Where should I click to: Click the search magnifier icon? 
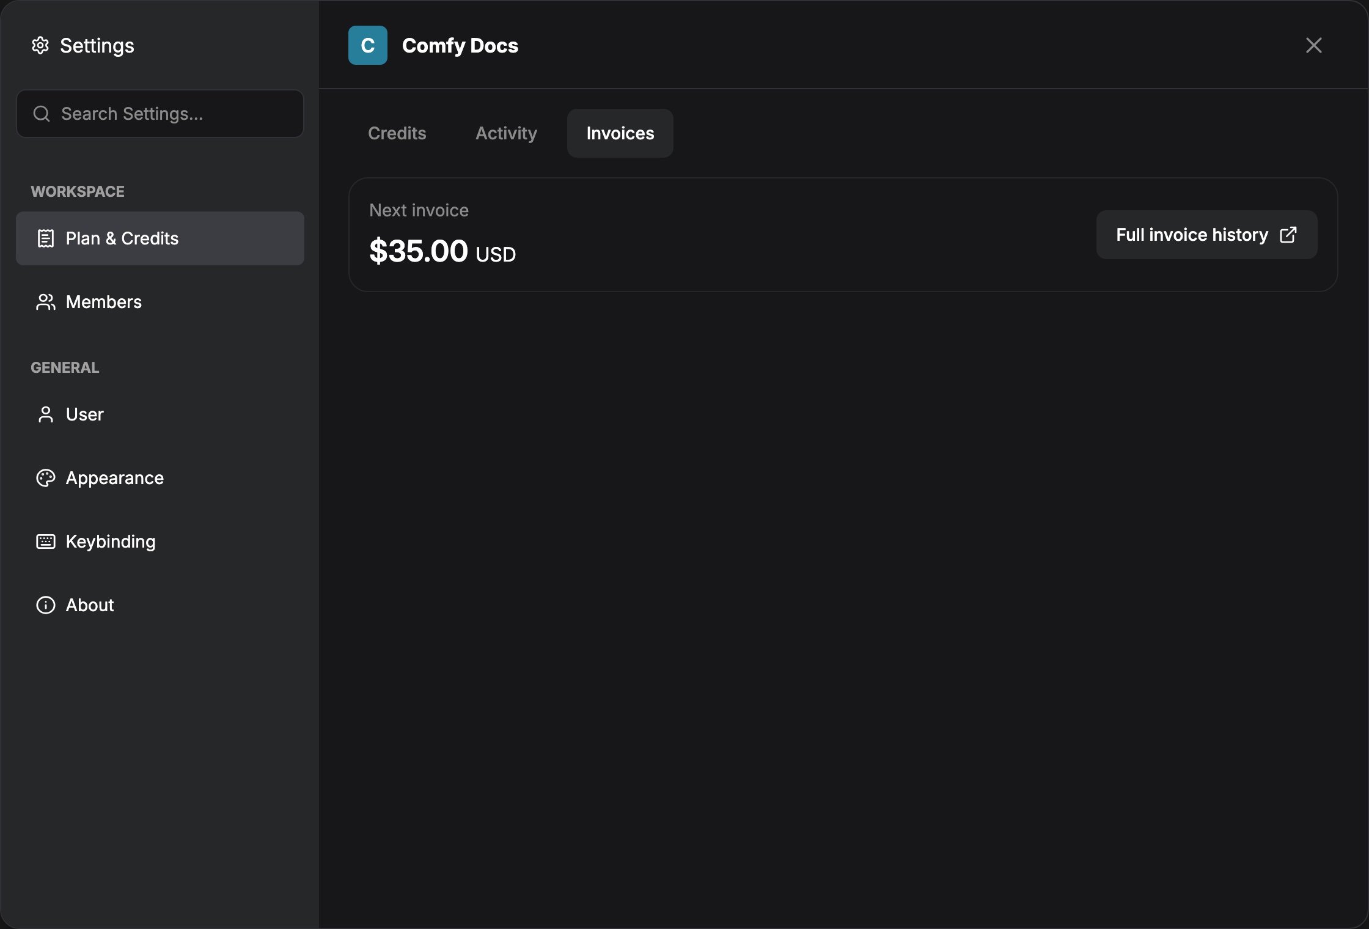pyautogui.click(x=42, y=114)
